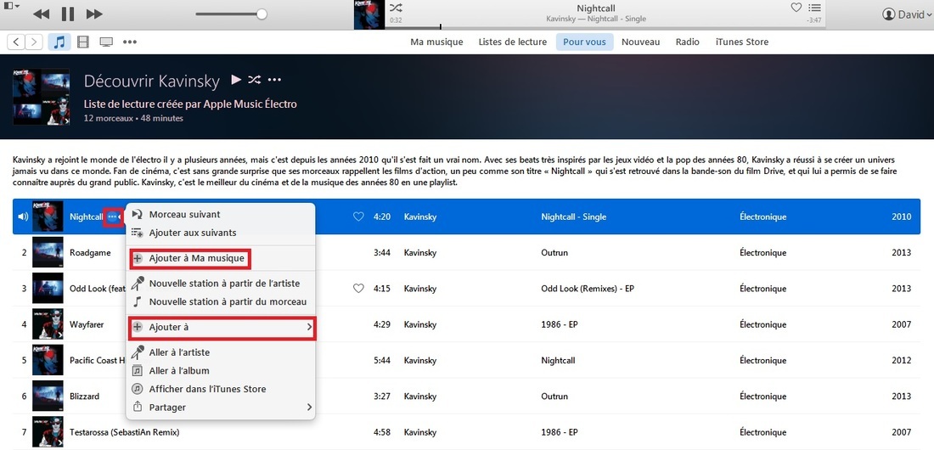Viewport: 934px width, 450px height.
Task: Click the Testarossa row album thumbnail
Action: [x=48, y=431]
